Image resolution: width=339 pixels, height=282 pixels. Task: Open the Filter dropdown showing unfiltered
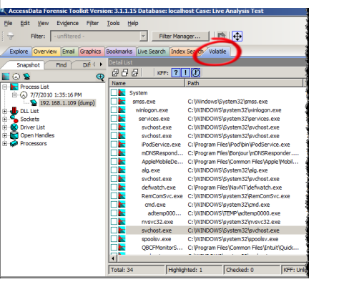point(143,37)
